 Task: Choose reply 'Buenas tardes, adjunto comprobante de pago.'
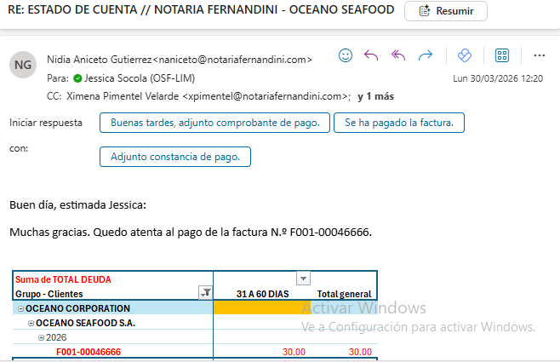point(214,123)
